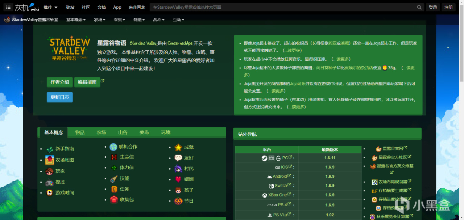Image resolution: width=464 pixels, height=220 pixels.
Task: Switch to the 姜岛 tab
Action: tap(144, 132)
